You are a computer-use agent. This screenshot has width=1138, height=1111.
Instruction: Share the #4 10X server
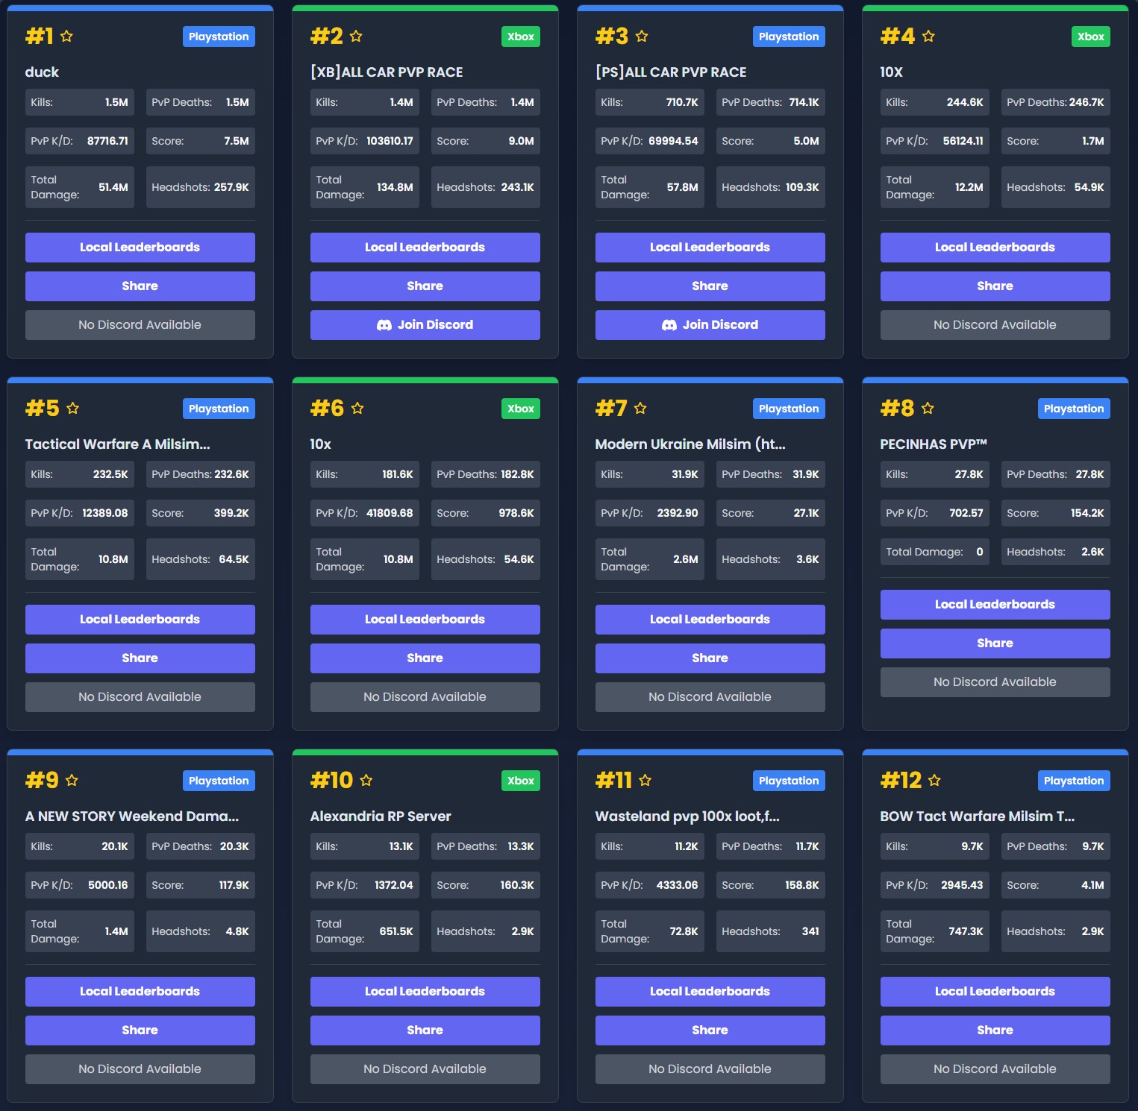pos(995,286)
